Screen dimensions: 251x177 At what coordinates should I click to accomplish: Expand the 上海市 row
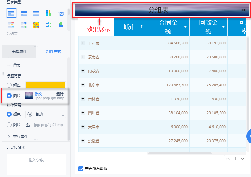pos(83,43)
